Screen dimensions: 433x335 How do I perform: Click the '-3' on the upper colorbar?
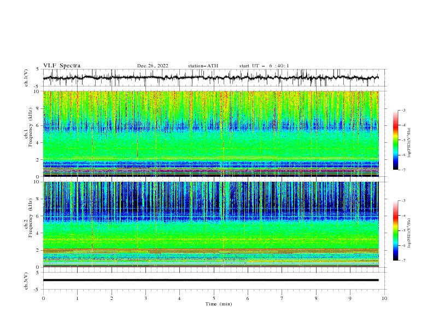tap(403, 110)
